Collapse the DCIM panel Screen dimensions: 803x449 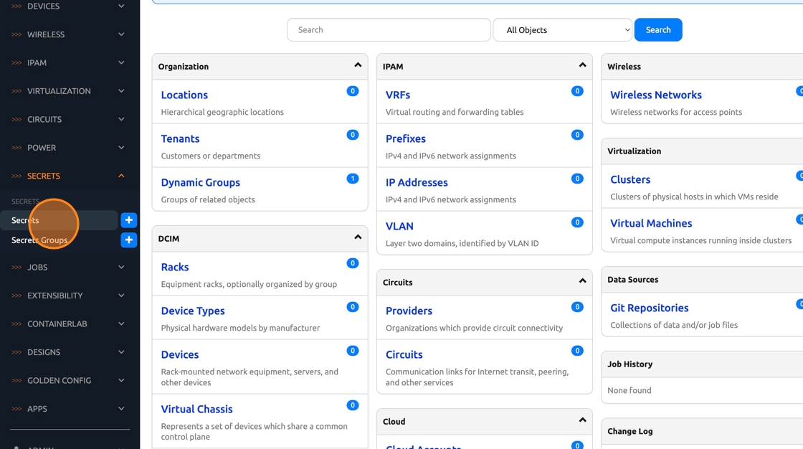(358, 238)
